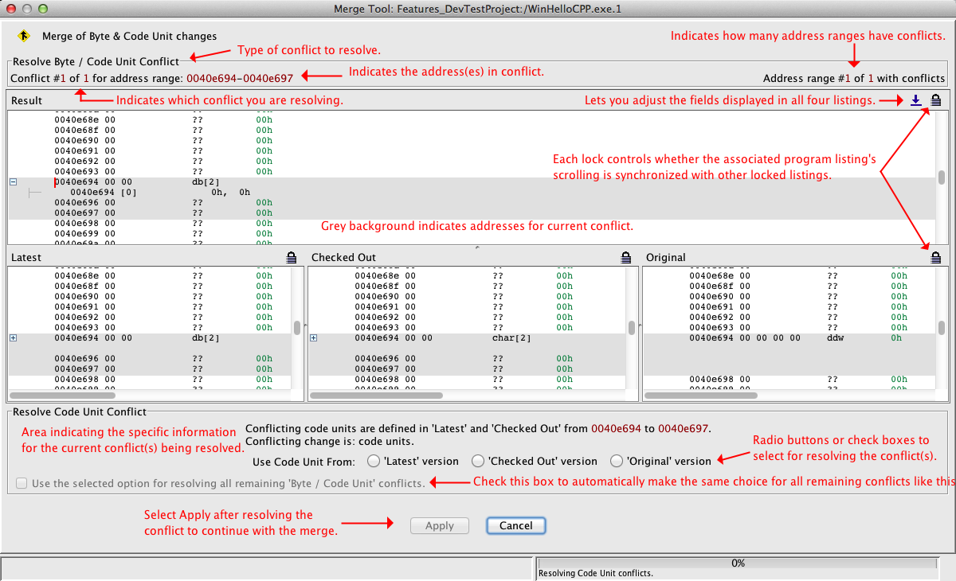Viewport: 956px width, 581px height.
Task: Pick the 'Original' version radio button
Action: pyautogui.click(x=617, y=461)
